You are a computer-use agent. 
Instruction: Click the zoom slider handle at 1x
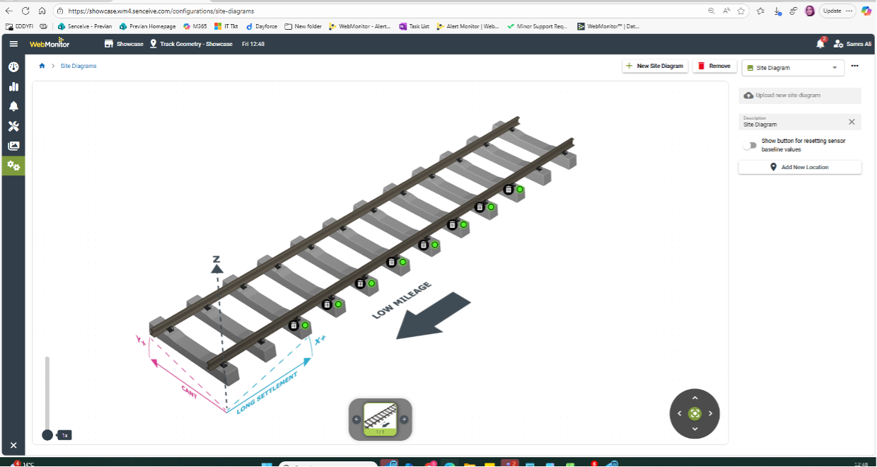point(47,434)
